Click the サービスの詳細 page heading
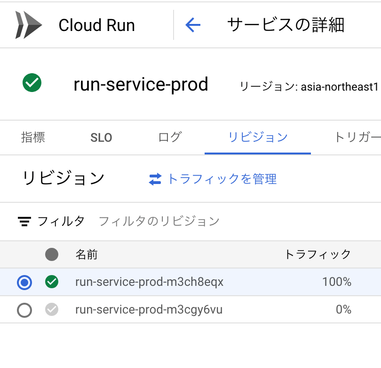This screenshot has width=381, height=368. [286, 25]
